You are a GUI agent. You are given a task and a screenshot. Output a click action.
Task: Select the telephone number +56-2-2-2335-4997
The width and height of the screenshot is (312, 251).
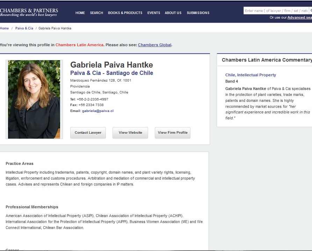pos(93,99)
